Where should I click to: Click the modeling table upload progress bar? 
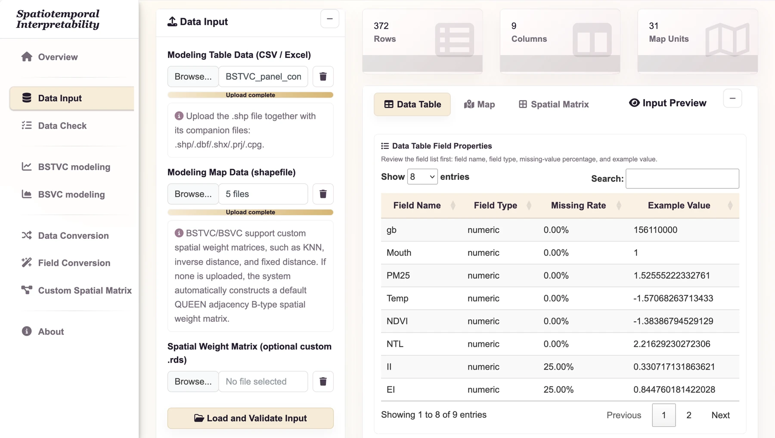(x=251, y=95)
